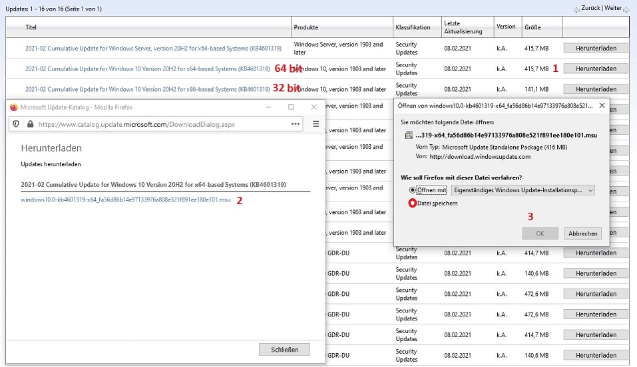Click the 'Windows Server, version 1903 and later' product cell in first row
Image resolution: width=637 pixels, height=367 pixels.
point(338,49)
